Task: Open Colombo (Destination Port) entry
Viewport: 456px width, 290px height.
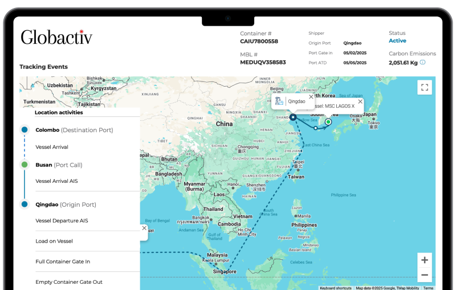Action: [74, 130]
